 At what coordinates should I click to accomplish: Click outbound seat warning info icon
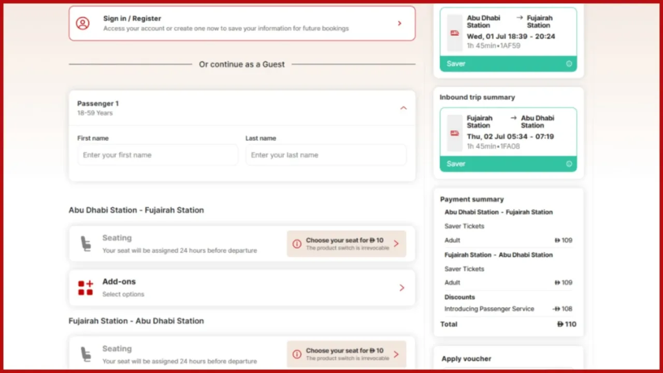297,243
